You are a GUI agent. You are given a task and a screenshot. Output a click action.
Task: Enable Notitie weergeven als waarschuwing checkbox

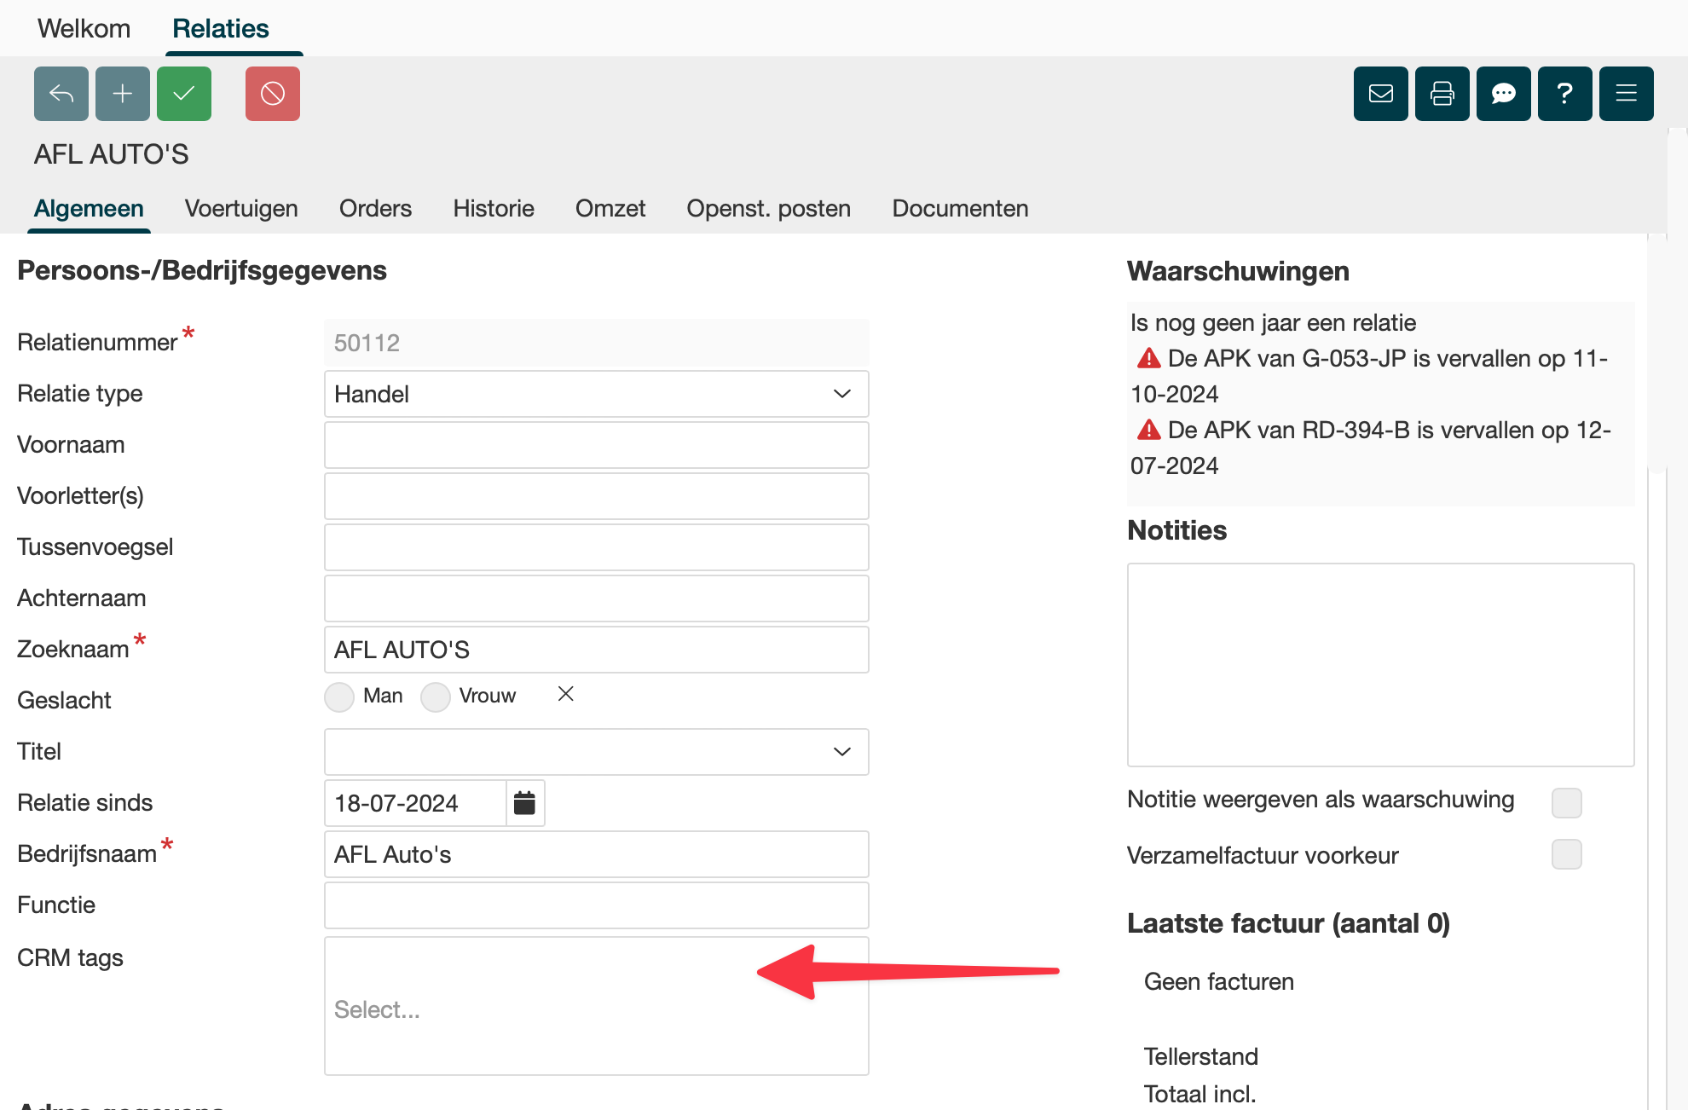[1567, 802]
